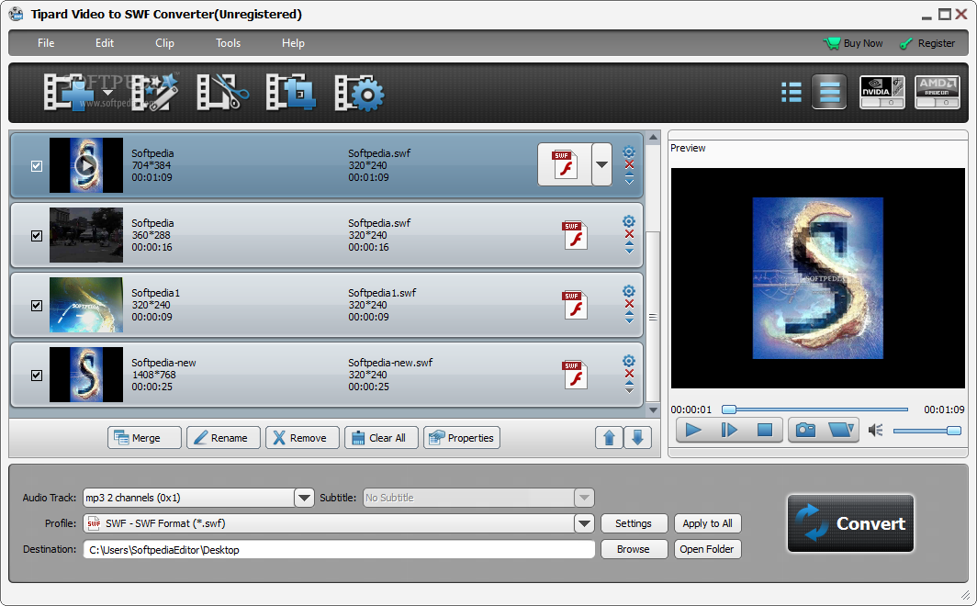Open the Edit menu
This screenshot has width=977, height=606.
(x=104, y=43)
